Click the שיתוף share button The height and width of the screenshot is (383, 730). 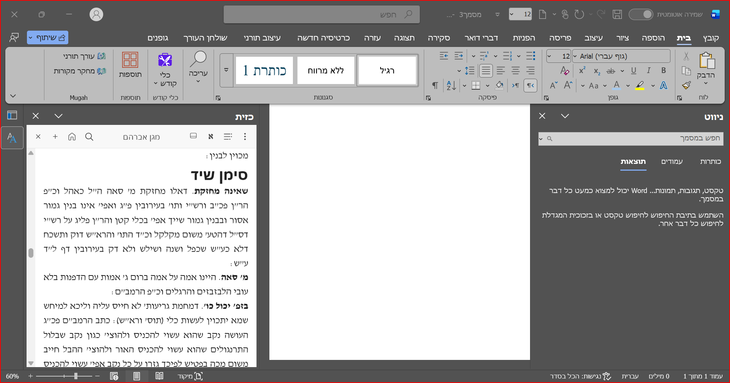pos(47,37)
